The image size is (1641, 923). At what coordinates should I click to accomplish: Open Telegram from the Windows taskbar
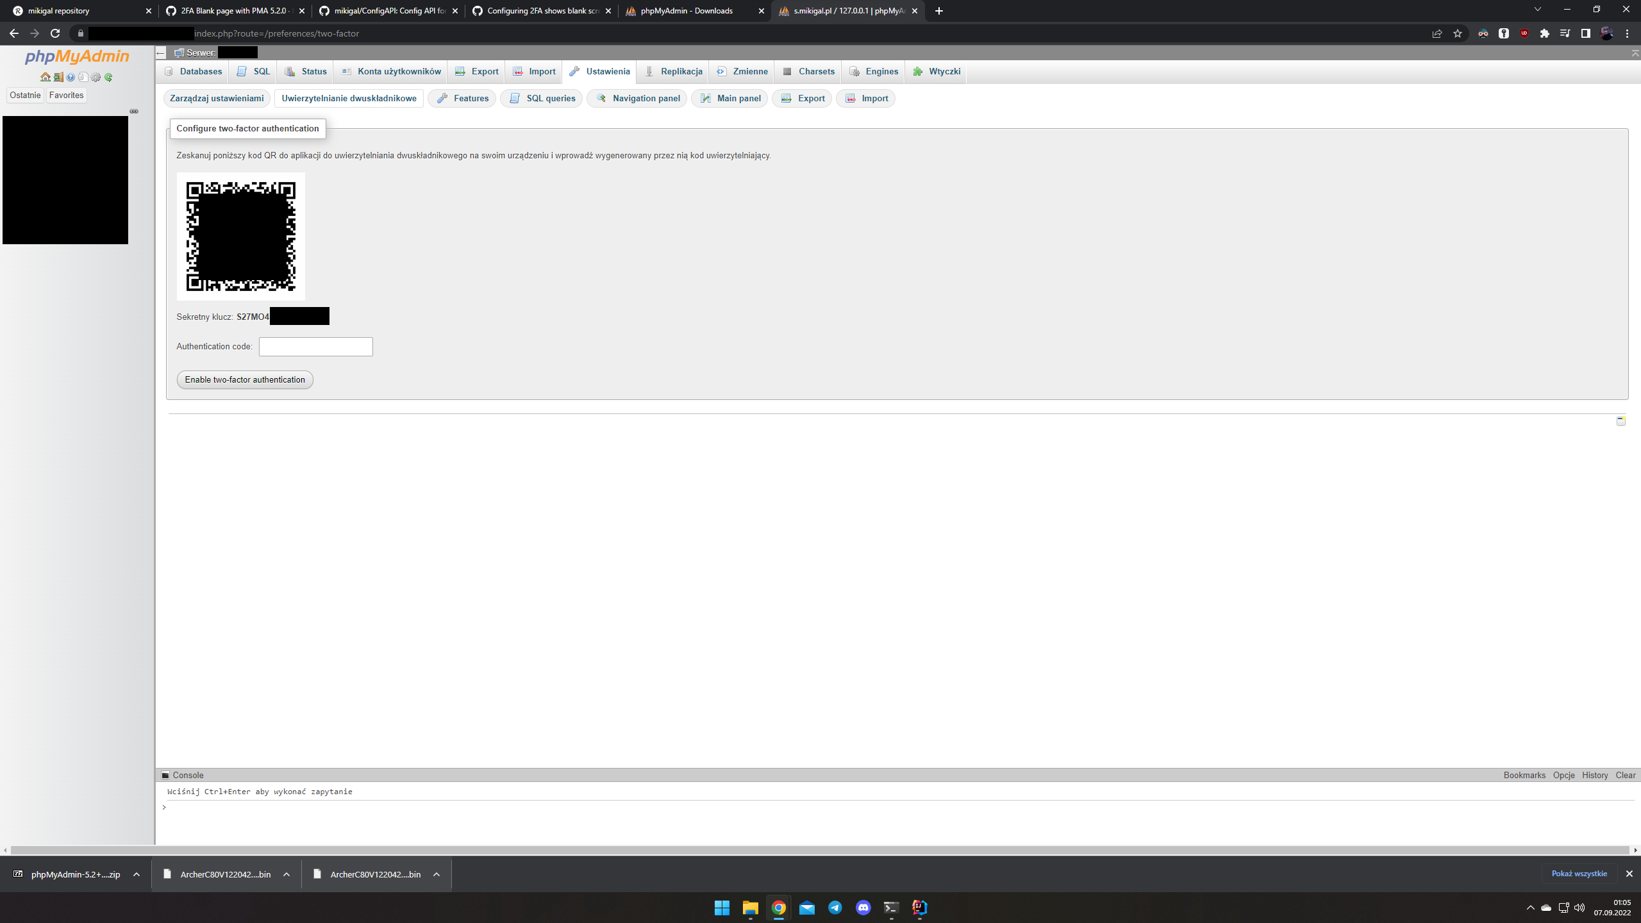click(835, 907)
